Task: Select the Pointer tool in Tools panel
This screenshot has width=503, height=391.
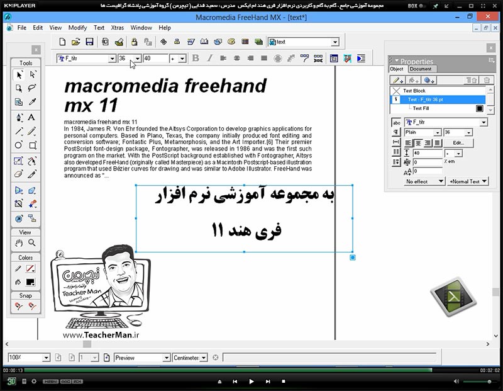Action: pyautogui.click(x=19, y=74)
